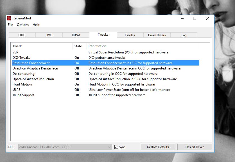This screenshot has height=162, width=235.
Task: Click the On state of DX9 Tweaks
Action: point(77,58)
